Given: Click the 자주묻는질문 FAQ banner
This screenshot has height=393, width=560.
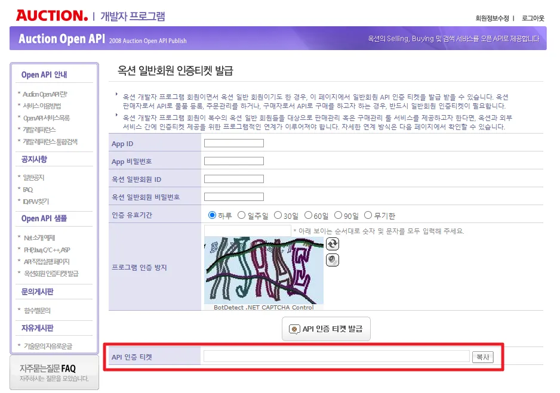Looking at the screenshot, I should (54, 372).
